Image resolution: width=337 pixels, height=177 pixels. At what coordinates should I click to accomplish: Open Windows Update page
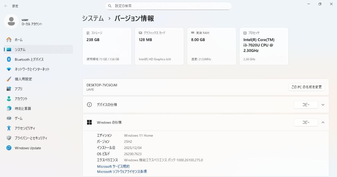38,148
